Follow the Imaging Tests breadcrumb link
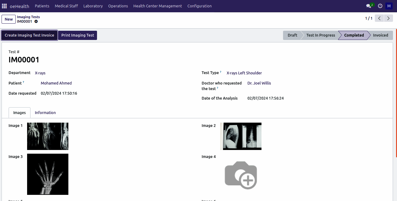Screen dimensions: 397x201 click(28, 17)
